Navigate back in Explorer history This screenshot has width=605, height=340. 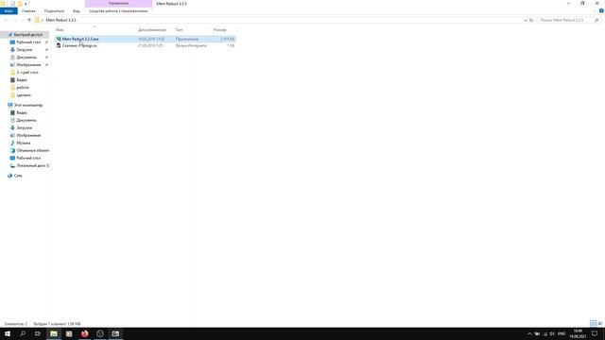[x=6, y=20]
